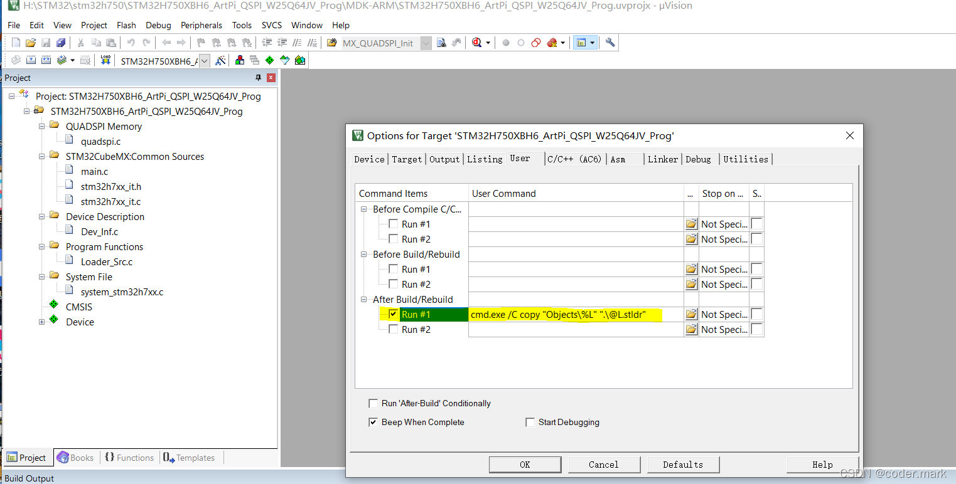Collapse the Project root tree node
Image resolution: width=956 pixels, height=484 pixels.
click(x=12, y=96)
